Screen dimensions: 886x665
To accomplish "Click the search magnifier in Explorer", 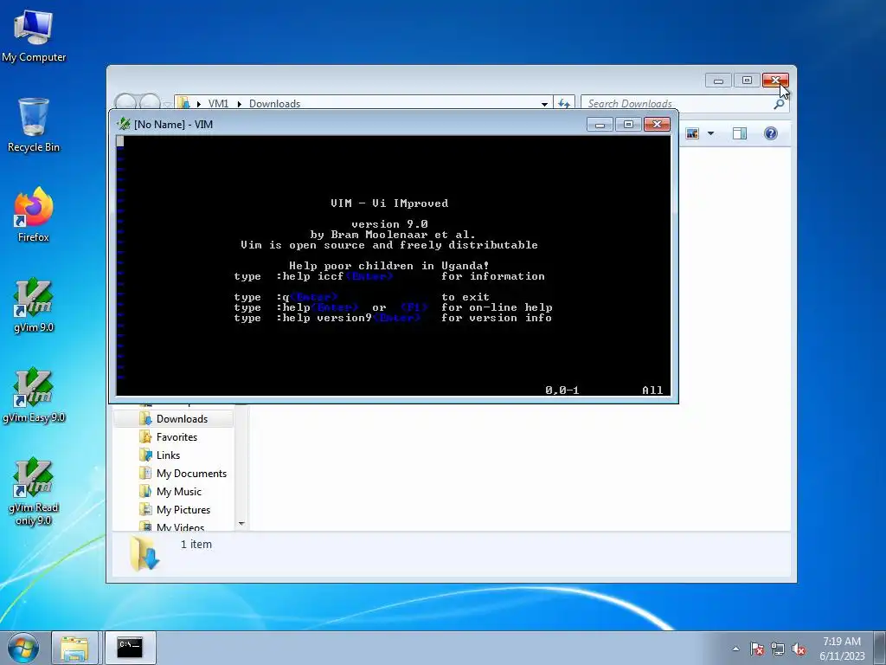I will coord(780,104).
